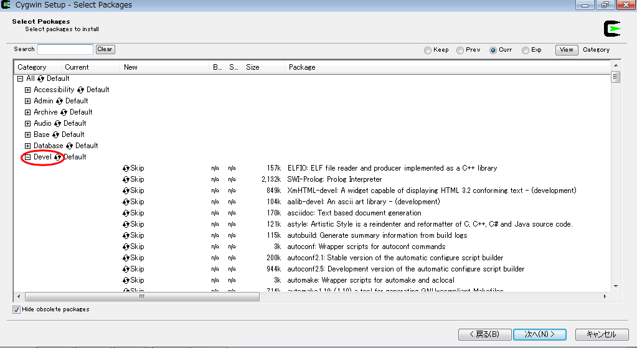Click the cycle icon beside Database category
Screen dimensions: 637x348
[70, 146]
